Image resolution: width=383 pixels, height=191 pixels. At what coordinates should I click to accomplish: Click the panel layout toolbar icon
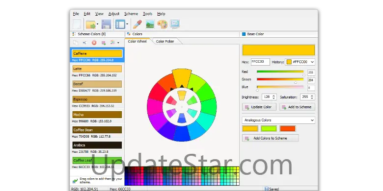point(120,24)
